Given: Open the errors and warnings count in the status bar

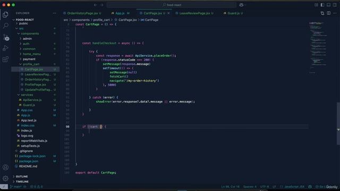Looking at the screenshot, I should click(37, 186).
